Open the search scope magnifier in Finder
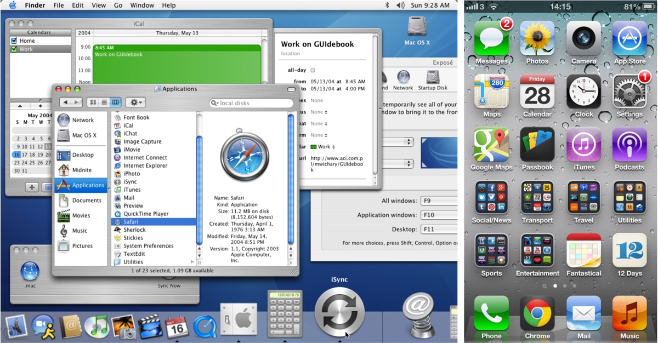This screenshot has width=658, height=343. (x=216, y=103)
